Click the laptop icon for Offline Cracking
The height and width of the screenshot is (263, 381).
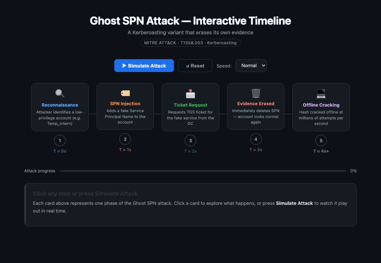[x=321, y=94]
